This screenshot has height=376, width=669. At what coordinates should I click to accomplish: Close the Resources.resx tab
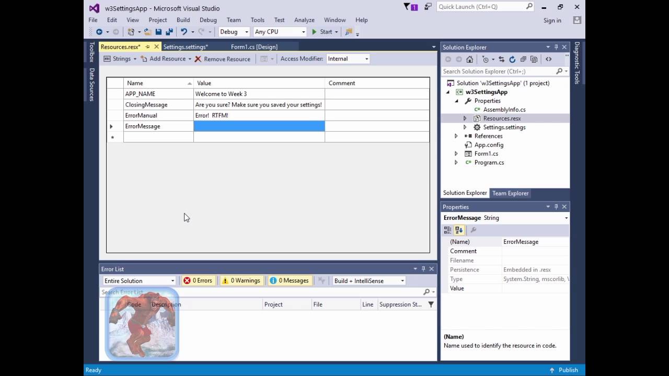point(156,47)
